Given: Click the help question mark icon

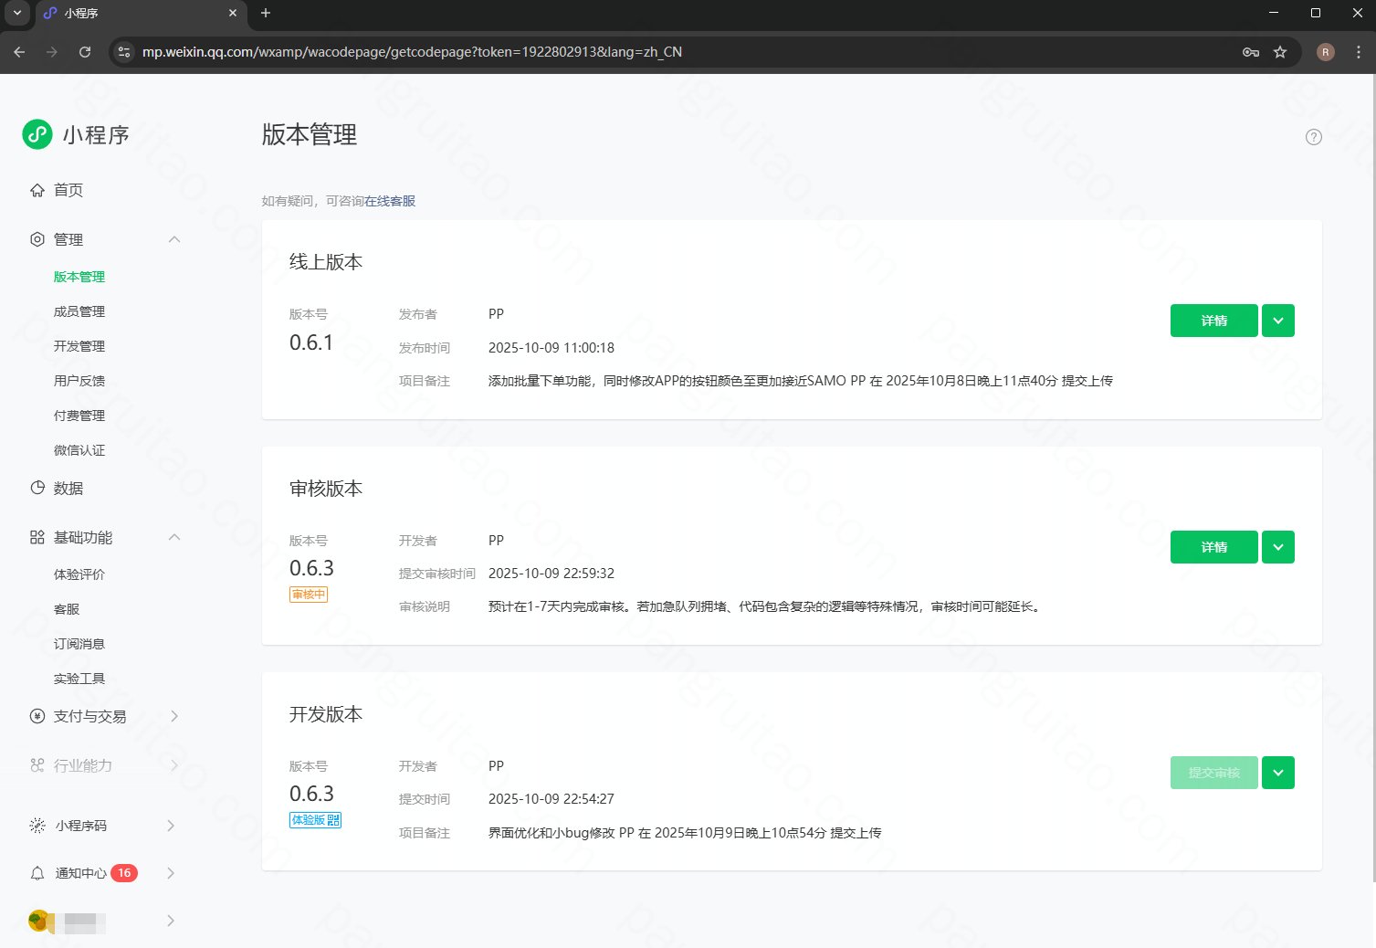Looking at the screenshot, I should coord(1313,137).
